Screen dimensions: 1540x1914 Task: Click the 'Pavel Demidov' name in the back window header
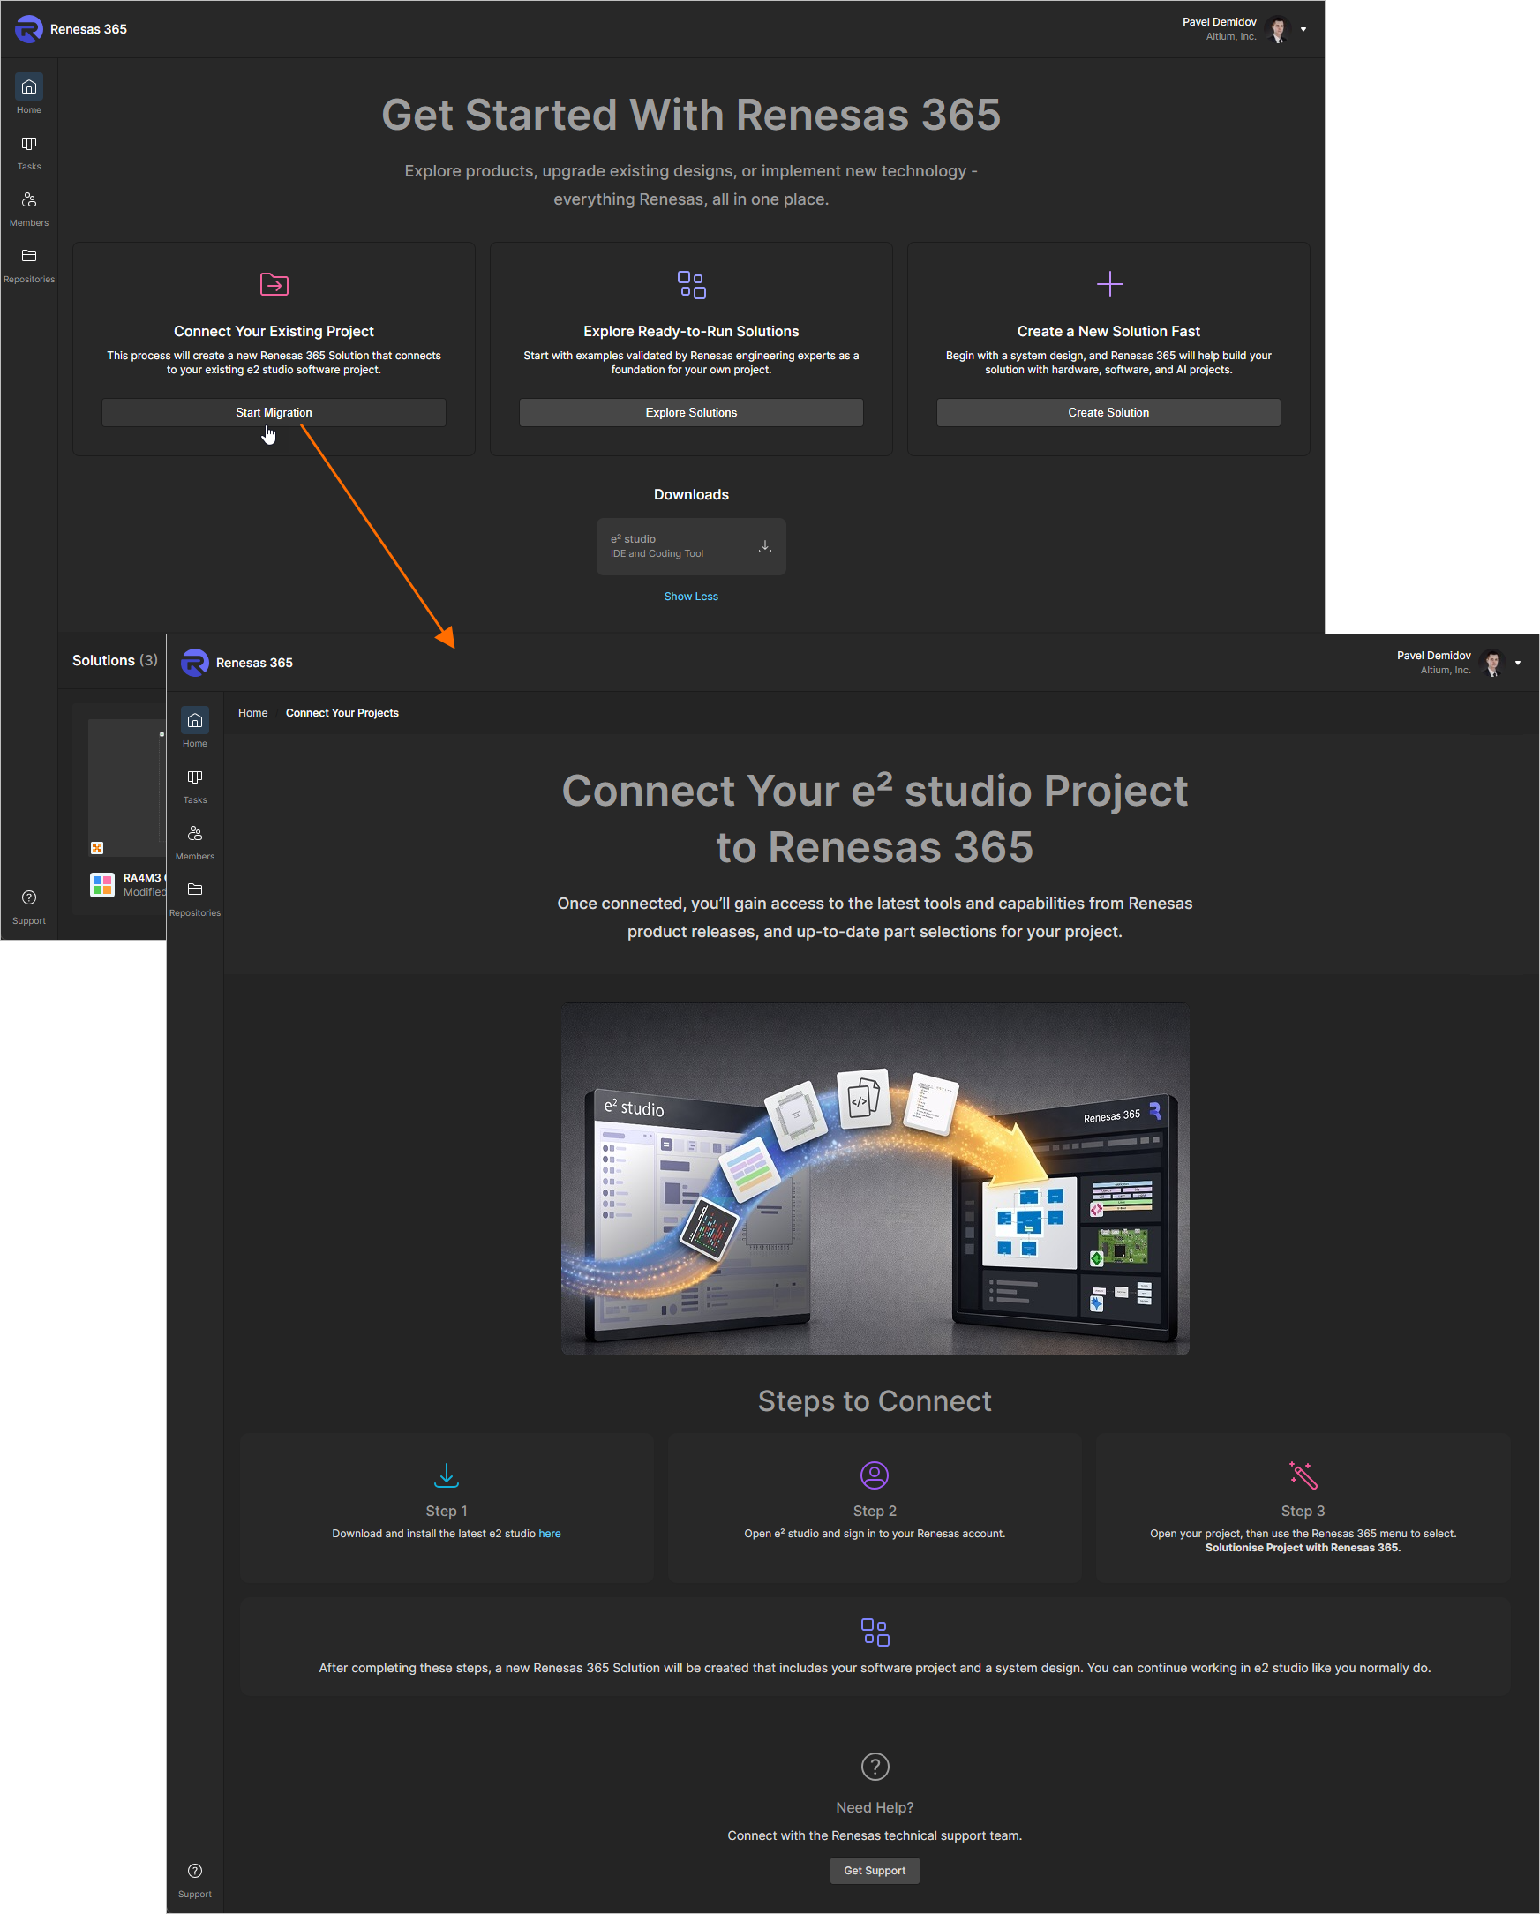point(1219,21)
